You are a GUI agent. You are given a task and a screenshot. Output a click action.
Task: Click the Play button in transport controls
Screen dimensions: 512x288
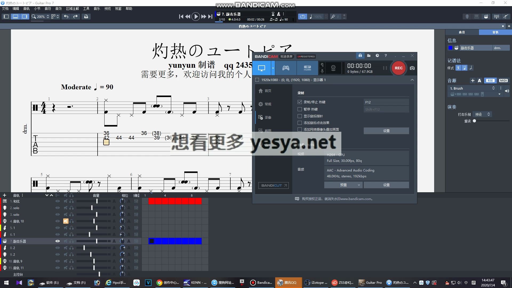pyautogui.click(x=196, y=17)
